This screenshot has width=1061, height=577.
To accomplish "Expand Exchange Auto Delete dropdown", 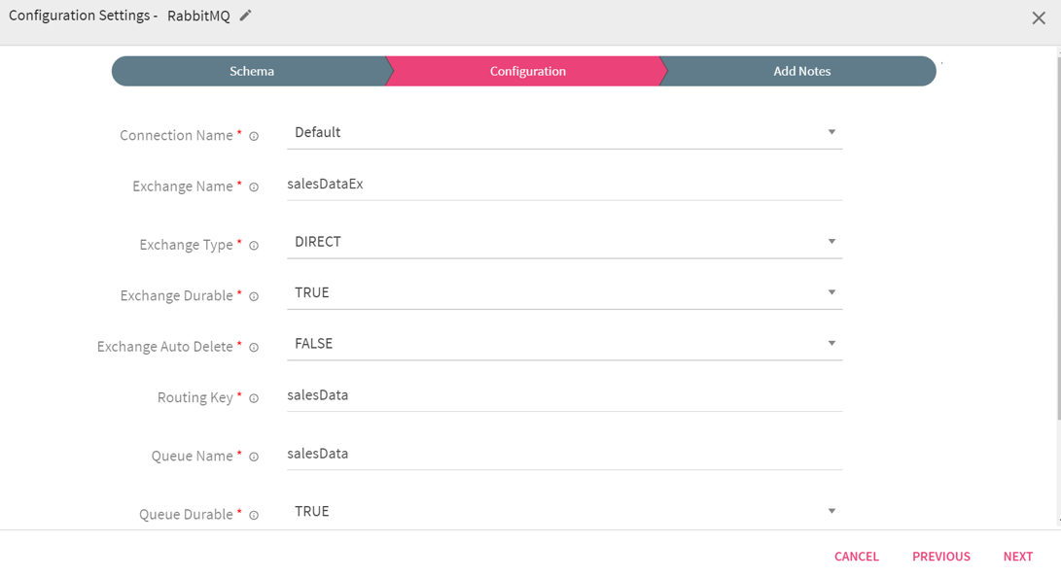I will 564,344.
